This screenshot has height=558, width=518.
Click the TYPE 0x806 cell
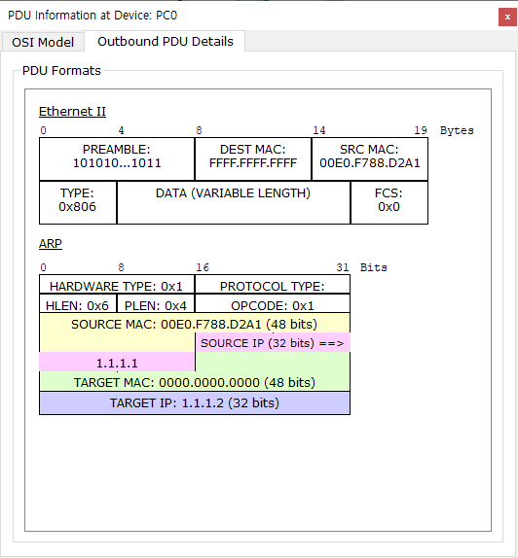pos(78,202)
